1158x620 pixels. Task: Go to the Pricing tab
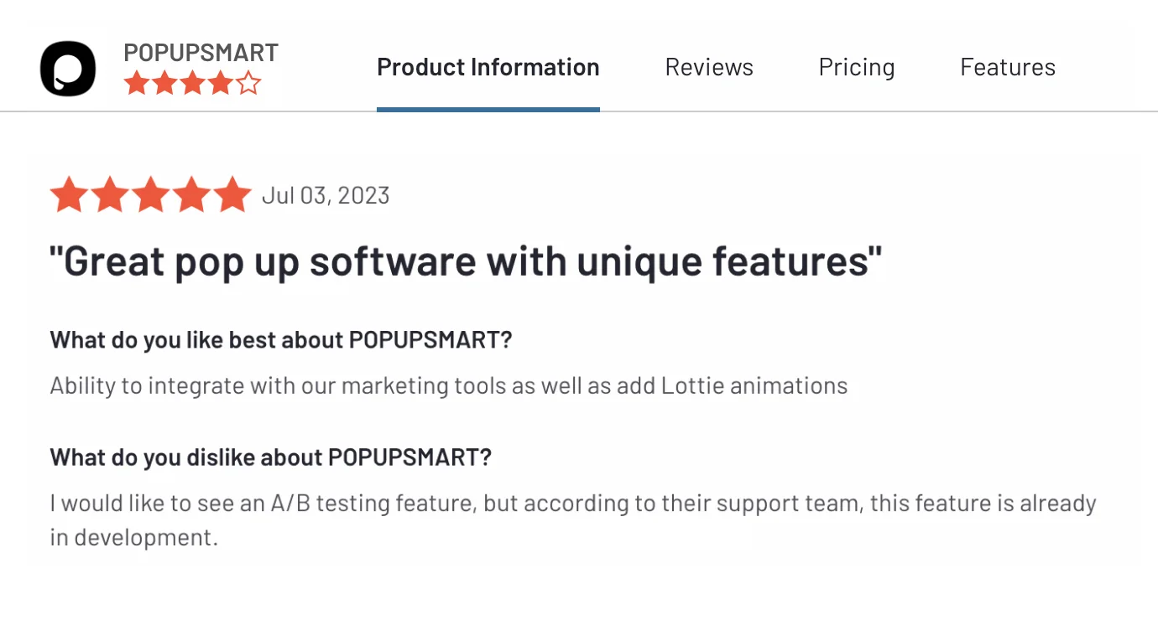[x=857, y=67]
